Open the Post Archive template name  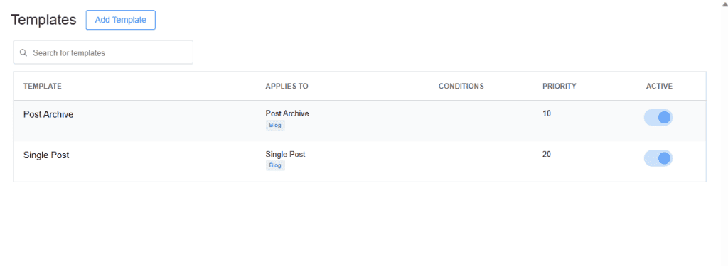48,114
